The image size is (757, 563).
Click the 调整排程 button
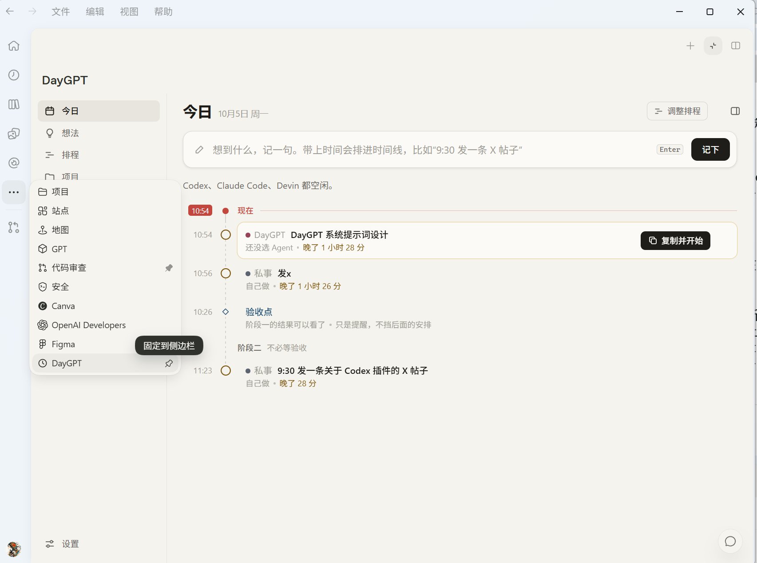[677, 111]
